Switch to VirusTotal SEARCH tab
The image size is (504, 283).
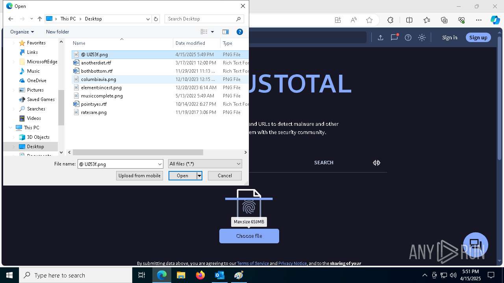click(324, 163)
